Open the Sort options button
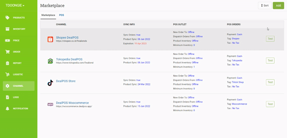The height and width of the screenshot is (138, 287). click(x=265, y=5)
